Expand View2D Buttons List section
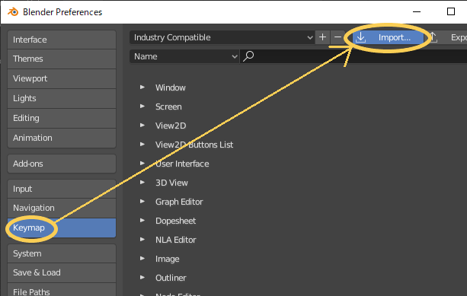 (142, 145)
